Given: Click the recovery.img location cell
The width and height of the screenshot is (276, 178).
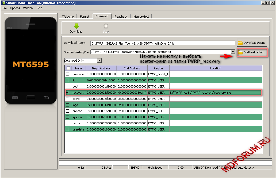Looking at the screenshot, I should coord(201,93).
